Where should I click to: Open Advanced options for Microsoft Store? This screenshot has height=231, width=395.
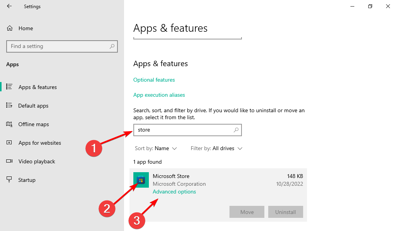tap(174, 192)
